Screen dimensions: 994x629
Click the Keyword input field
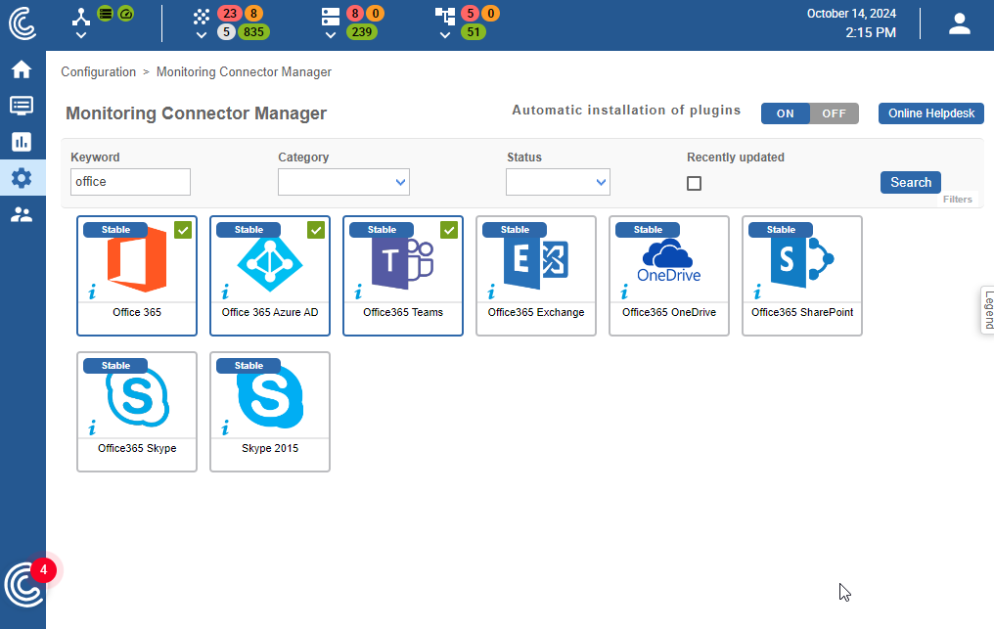pos(130,182)
